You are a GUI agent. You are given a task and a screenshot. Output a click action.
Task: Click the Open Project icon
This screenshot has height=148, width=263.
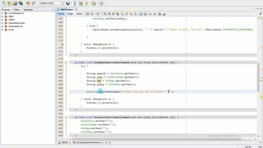(15, 3)
